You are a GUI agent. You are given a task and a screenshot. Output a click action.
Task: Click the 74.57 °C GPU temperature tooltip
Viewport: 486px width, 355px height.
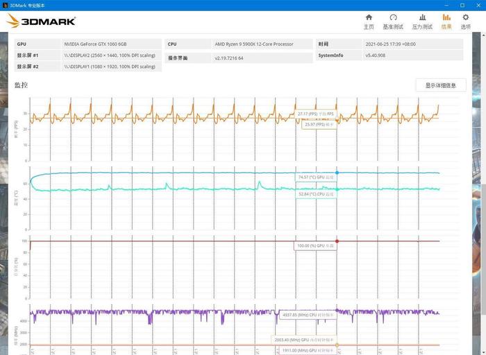[315, 177]
